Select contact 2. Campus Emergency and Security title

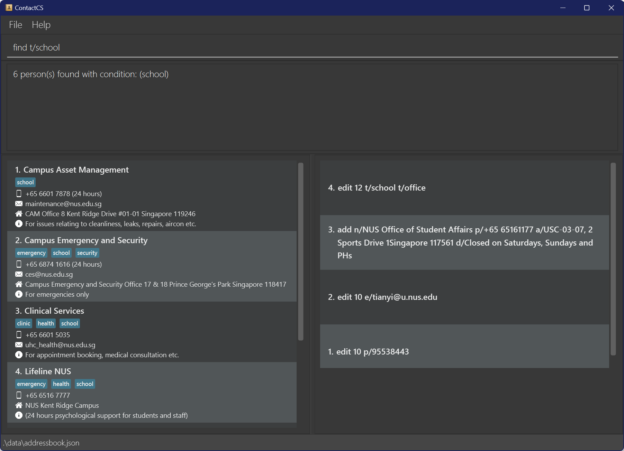pos(81,240)
